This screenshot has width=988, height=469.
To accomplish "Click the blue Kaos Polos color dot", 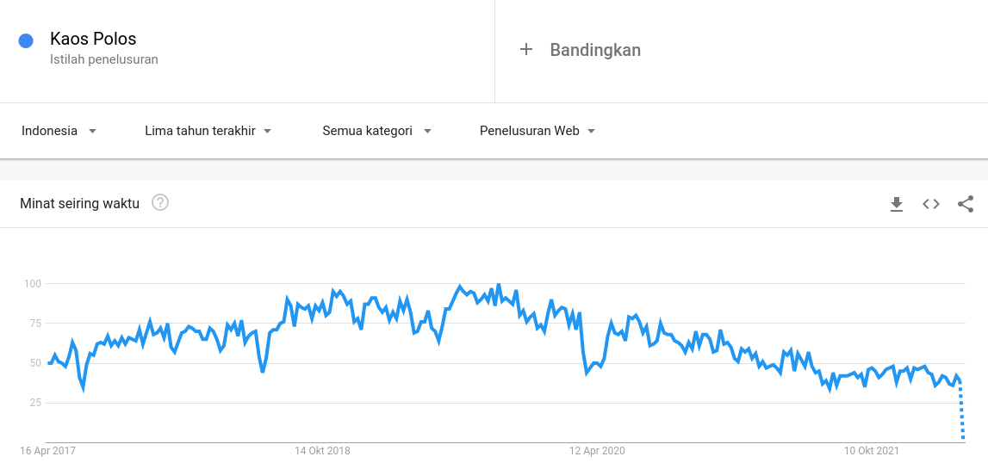I will (26, 40).
